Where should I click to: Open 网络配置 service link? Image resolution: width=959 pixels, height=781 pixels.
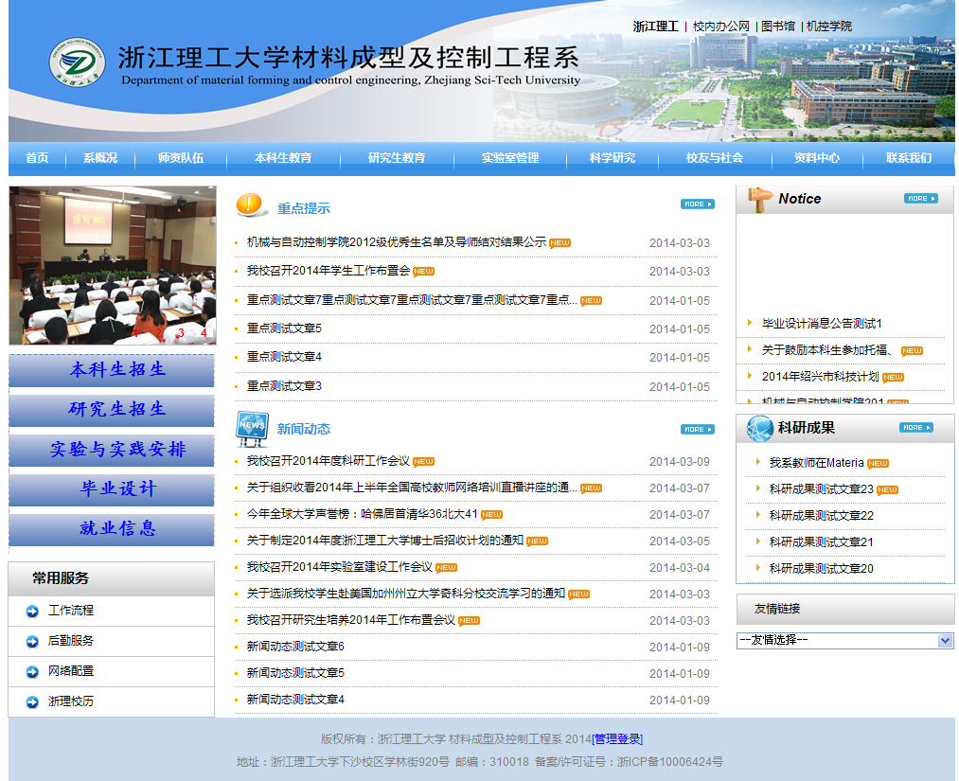(71, 671)
